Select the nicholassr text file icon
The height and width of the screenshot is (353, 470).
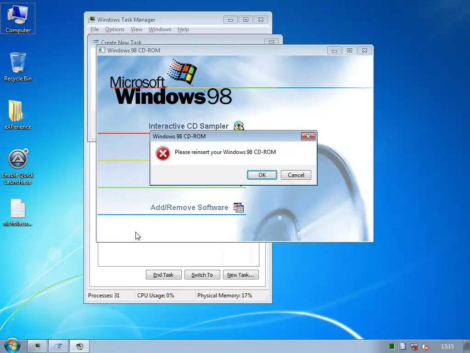point(18,212)
